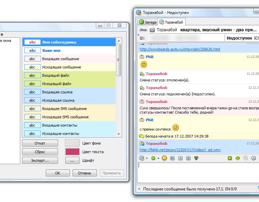Expand the status bar arrow menu

point(139,189)
